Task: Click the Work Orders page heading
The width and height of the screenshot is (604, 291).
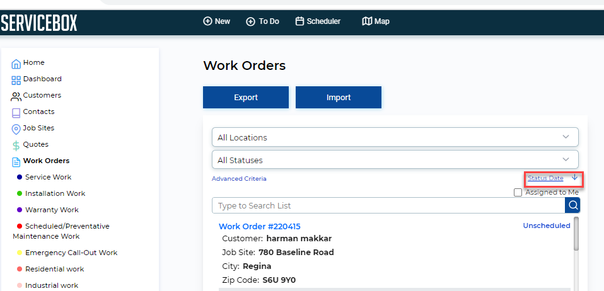Action: (244, 66)
